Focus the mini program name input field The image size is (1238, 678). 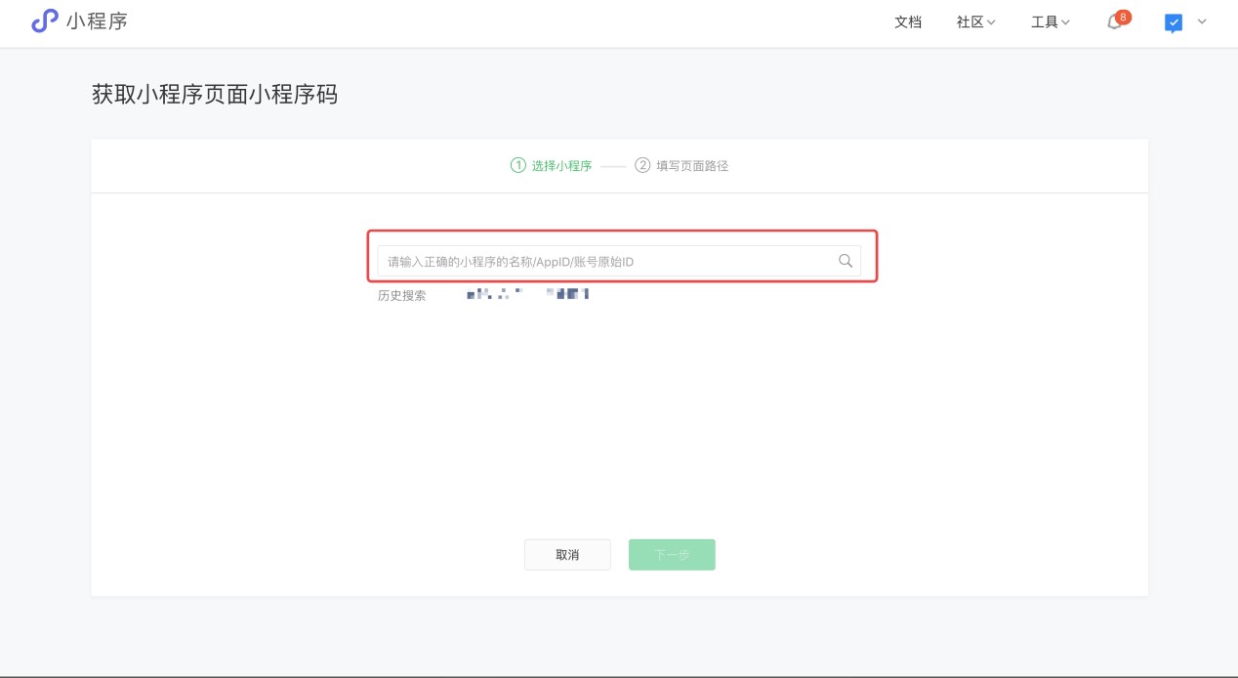click(619, 261)
